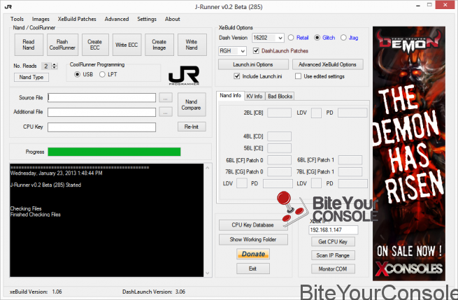Click the Create ECC button

coord(95,45)
